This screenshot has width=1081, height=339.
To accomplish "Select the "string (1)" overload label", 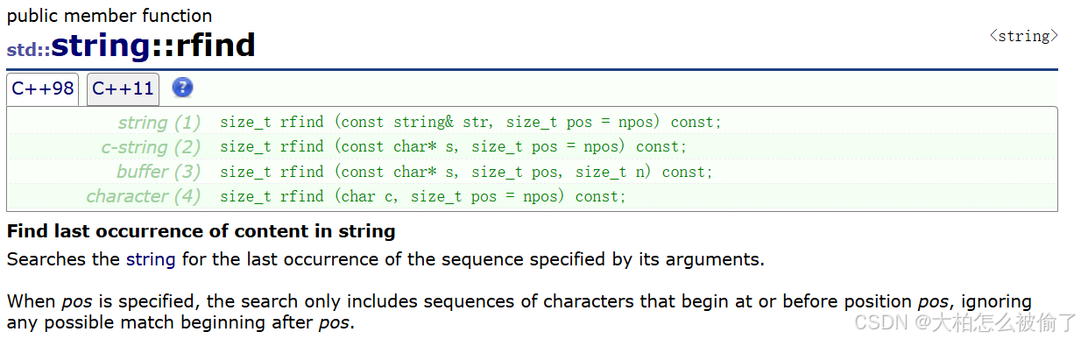I will (x=159, y=123).
